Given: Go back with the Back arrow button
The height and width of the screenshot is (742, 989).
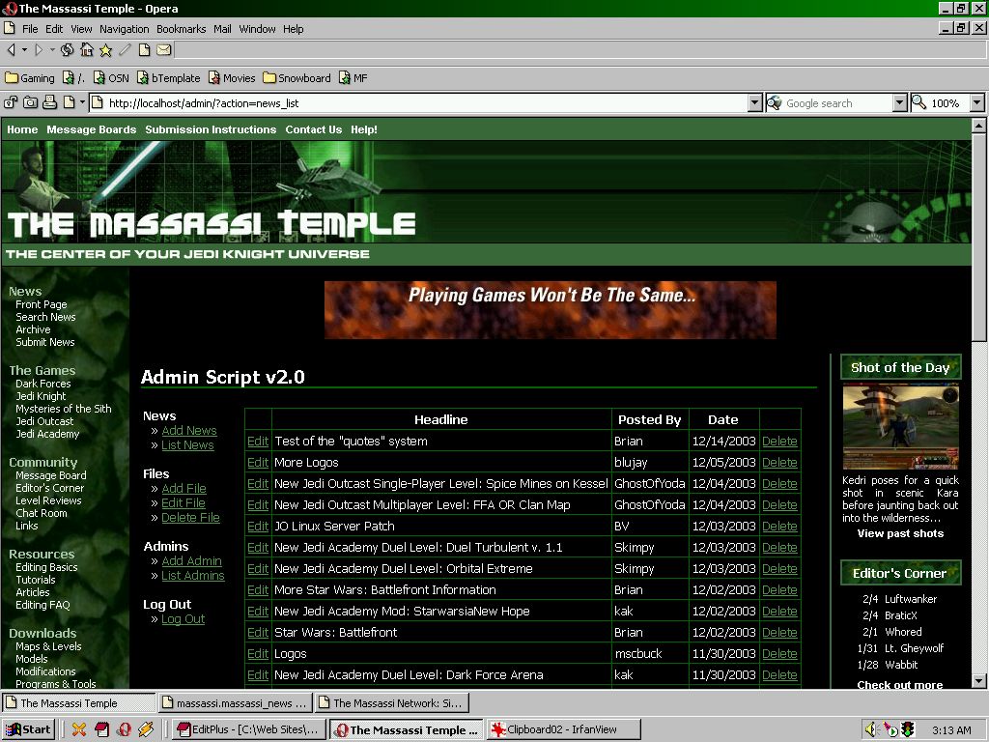Looking at the screenshot, I should 12,50.
